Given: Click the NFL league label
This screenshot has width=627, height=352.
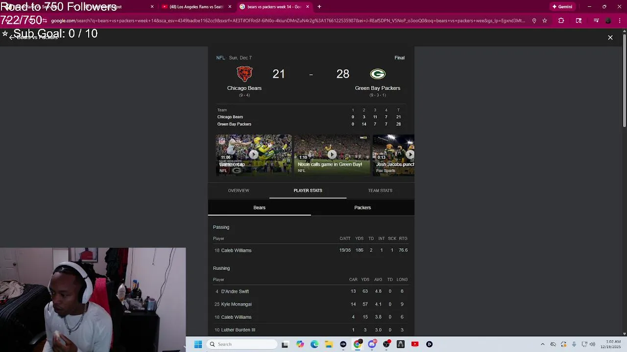Looking at the screenshot, I should pyautogui.click(x=220, y=58).
